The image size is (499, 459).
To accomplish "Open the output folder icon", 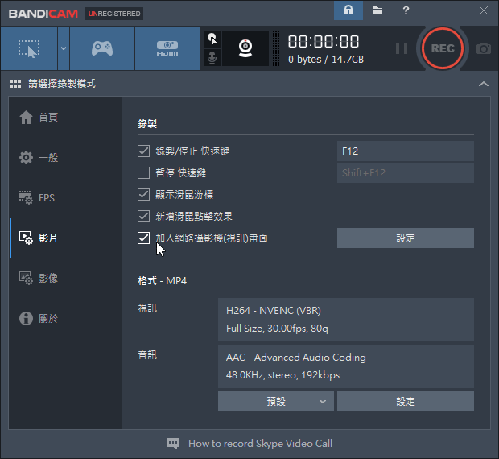I will pos(377,10).
